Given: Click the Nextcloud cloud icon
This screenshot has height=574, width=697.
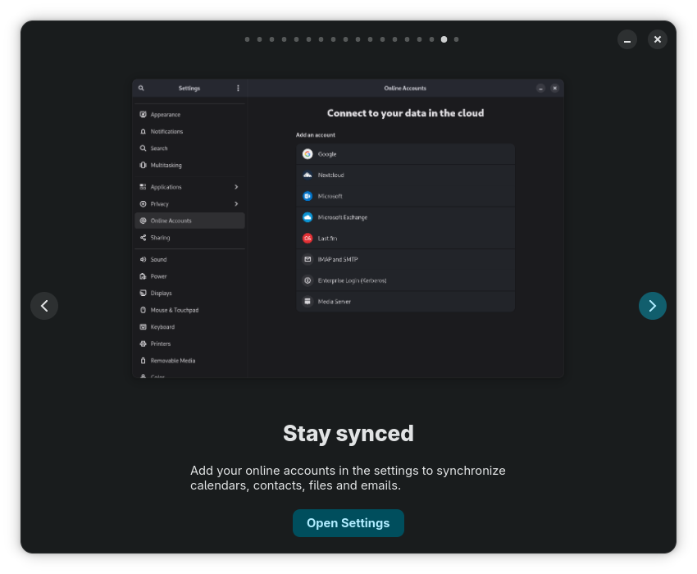Looking at the screenshot, I should (x=307, y=175).
